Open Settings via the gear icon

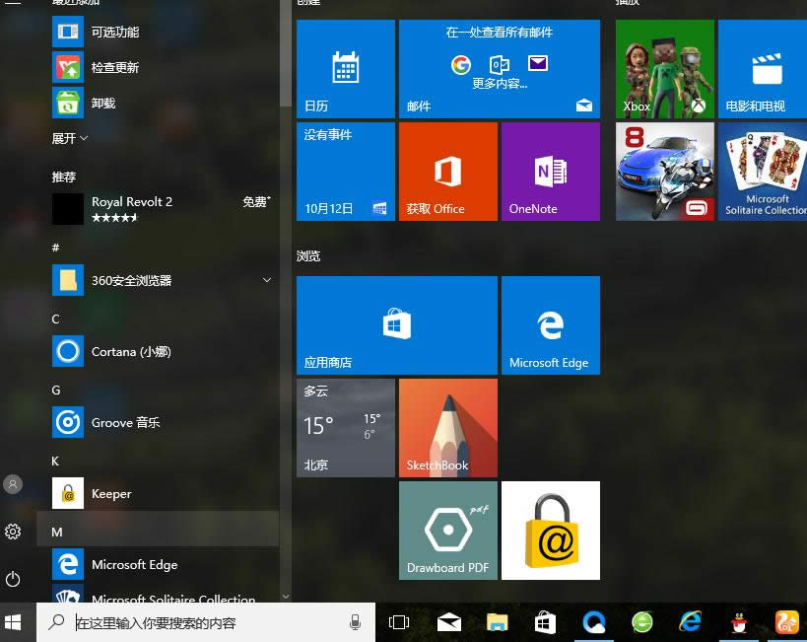point(13,532)
